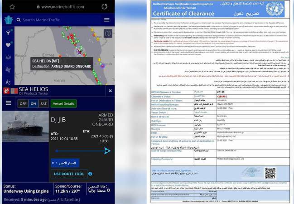Open the density/network tool icon in sidebar

(8, 82)
